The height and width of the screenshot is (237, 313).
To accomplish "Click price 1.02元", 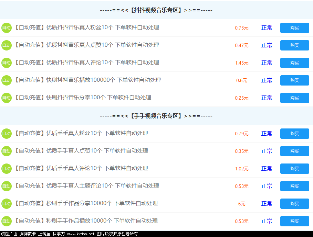I will coord(242,169).
